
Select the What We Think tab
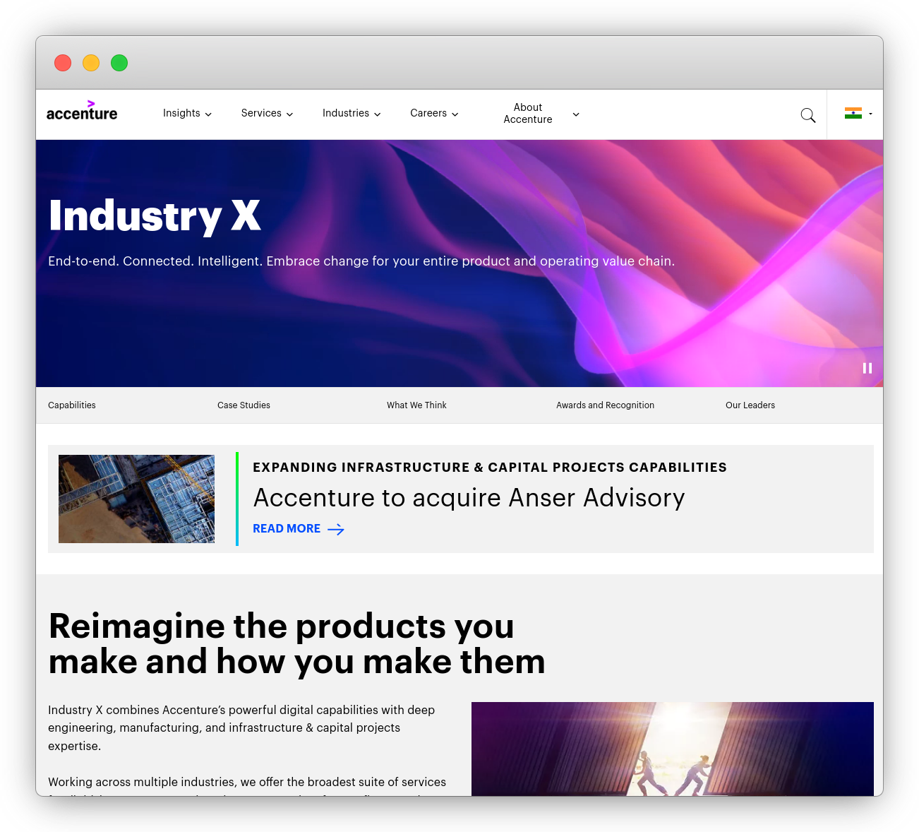(x=416, y=405)
